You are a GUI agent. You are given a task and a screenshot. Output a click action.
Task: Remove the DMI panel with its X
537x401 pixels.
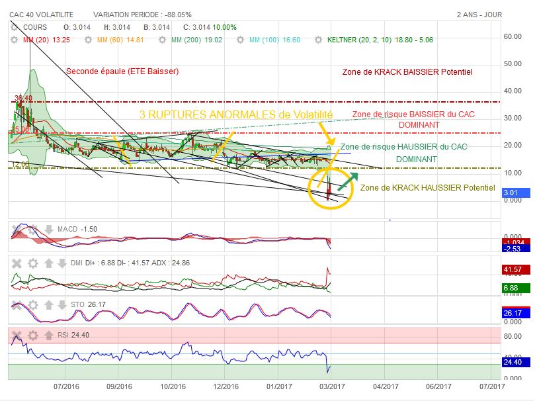(17, 263)
